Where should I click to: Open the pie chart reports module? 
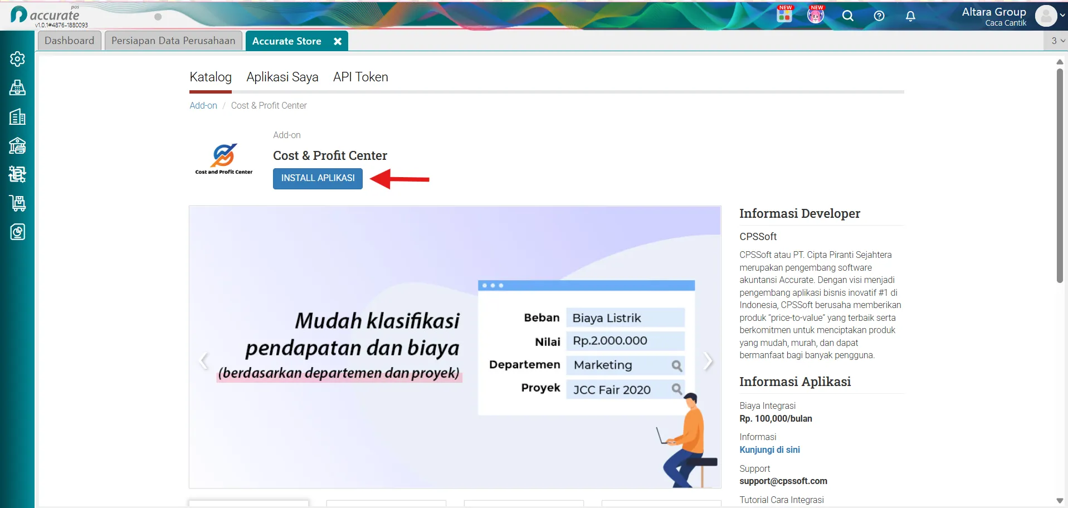pos(17,232)
